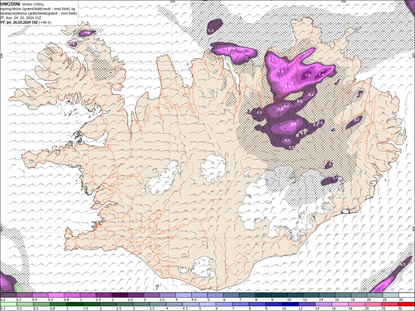Select the deep blue swatch at 10 on rain scale
Screen dimensions: 415x311
290,304
